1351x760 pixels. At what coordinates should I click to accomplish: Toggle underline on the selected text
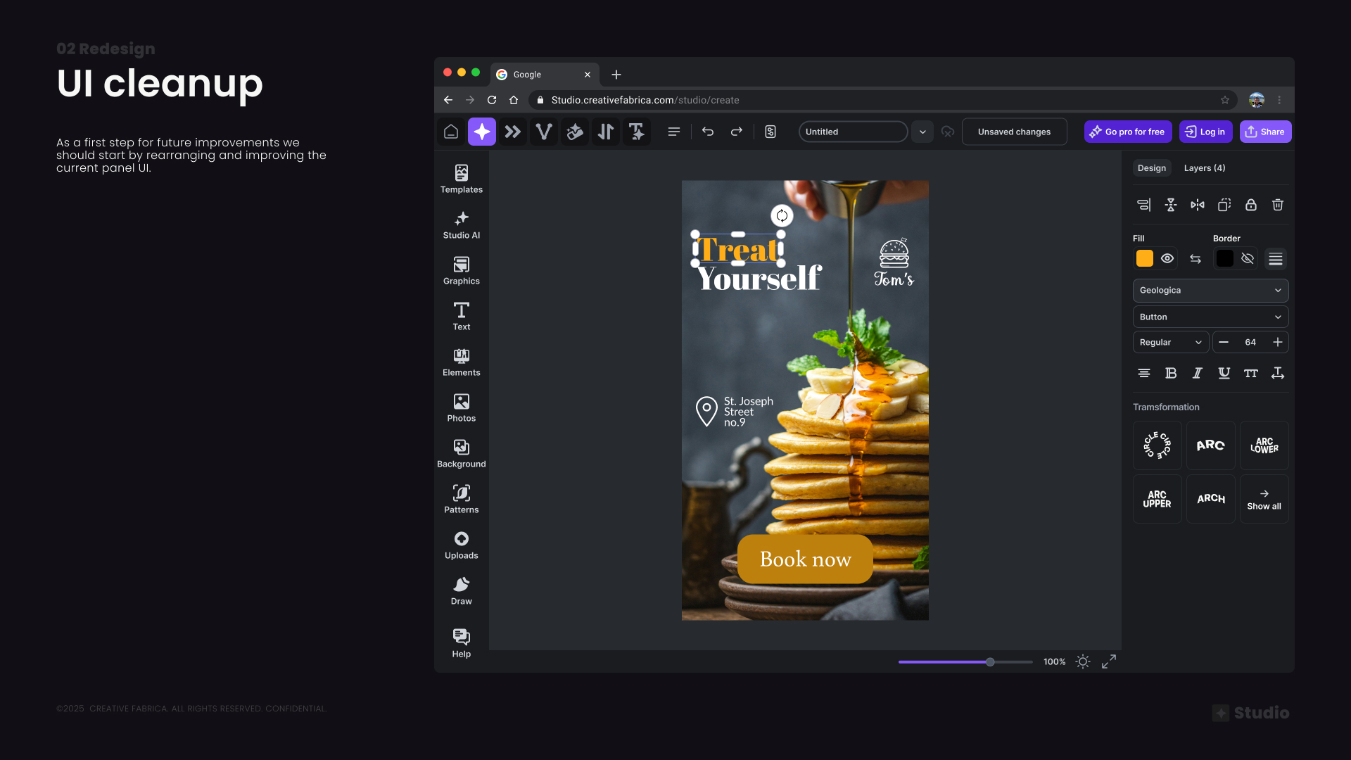(x=1224, y=373)
